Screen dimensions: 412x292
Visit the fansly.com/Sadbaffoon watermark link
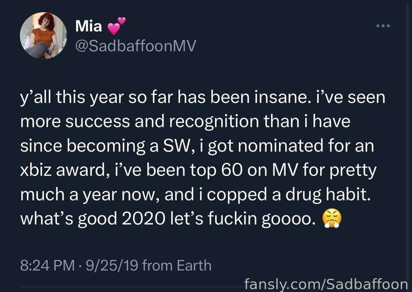coord(326,284)
